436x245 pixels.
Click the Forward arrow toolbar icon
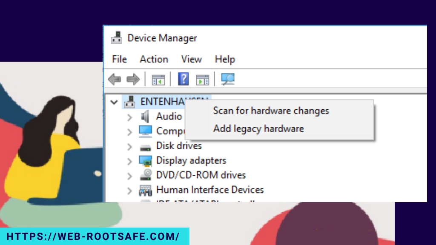133,80
